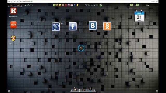
Task: Reload the page with browser refresh button
Action: pyautogui.click(x=15, y=2)
